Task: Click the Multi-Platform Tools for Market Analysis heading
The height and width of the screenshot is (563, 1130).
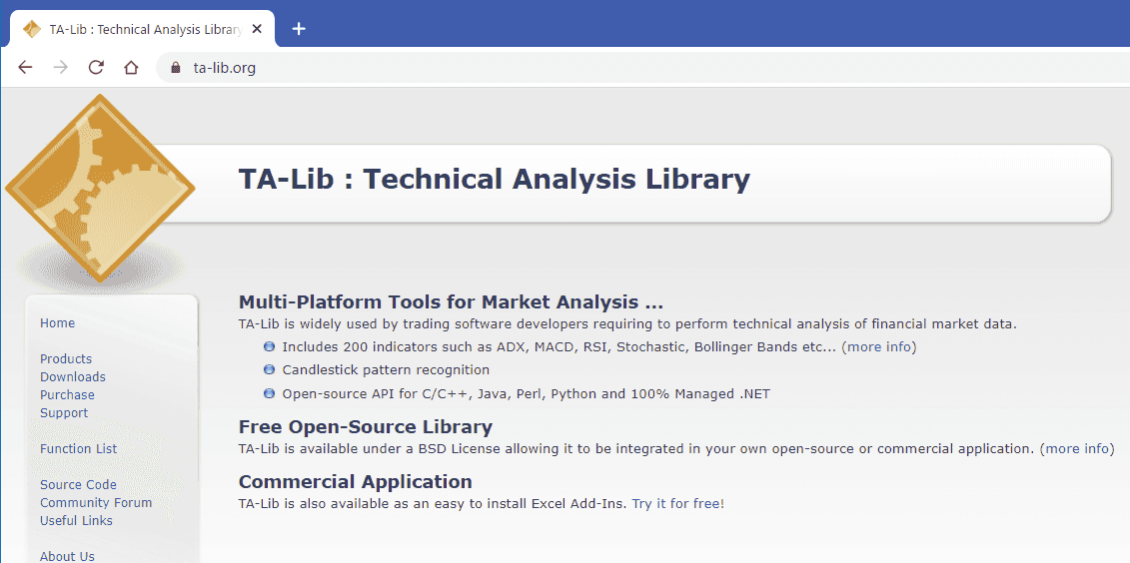Action: (452, 301)
